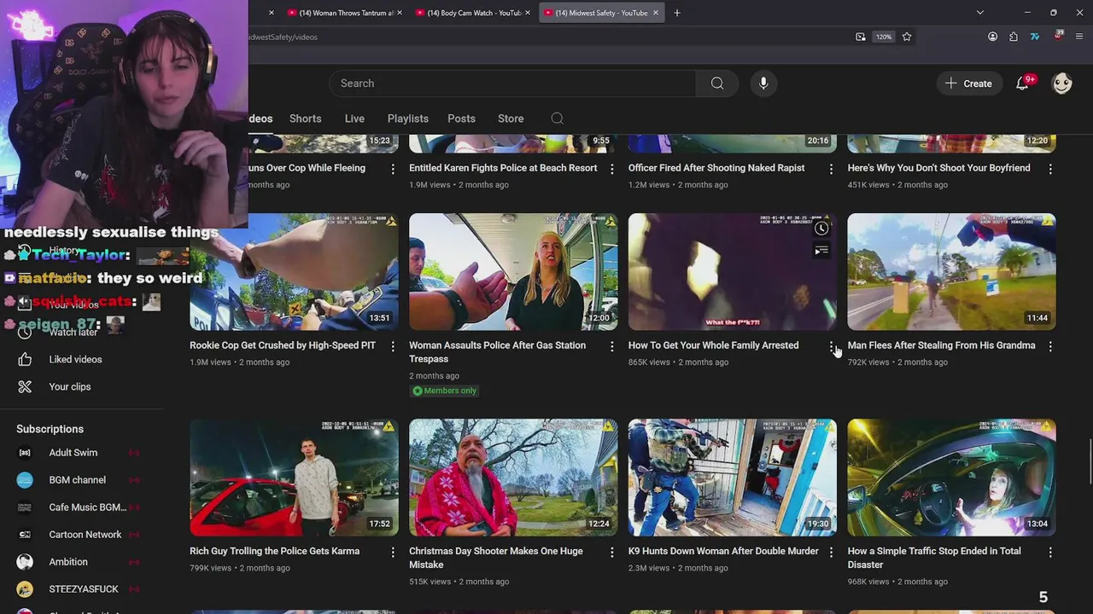Screen dimensions: 1093x614
Task: Close the Midwest Safety browser tab
Action: [656, 13]
